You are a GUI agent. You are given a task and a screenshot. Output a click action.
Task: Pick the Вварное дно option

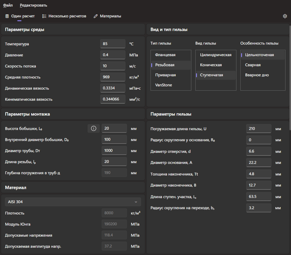point(263,75)
